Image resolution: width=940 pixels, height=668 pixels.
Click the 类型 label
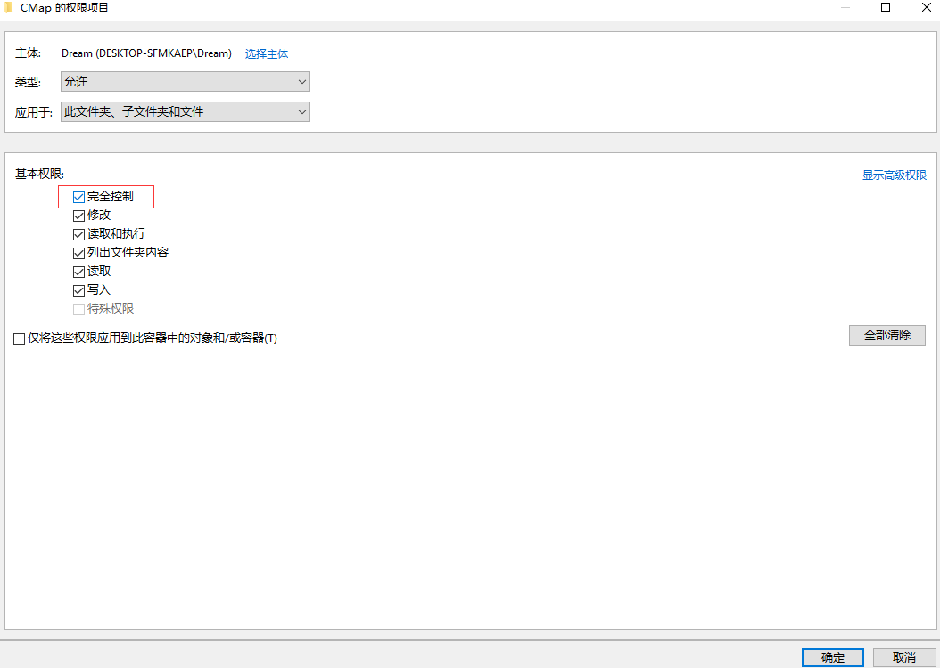click(x=29, y=82)
